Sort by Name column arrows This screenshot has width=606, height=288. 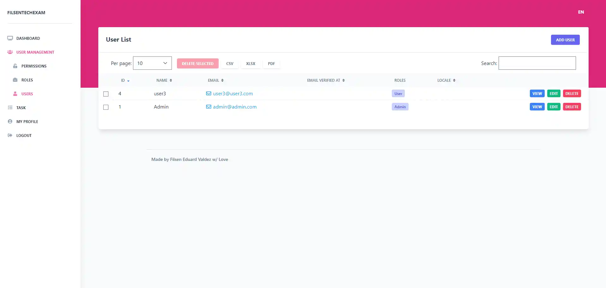tap(171, 80)
